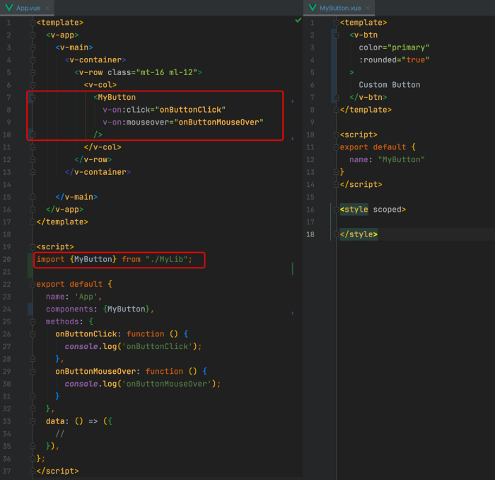The height and width of the screenshot is (480, 495).
Task: Click the green inspection checkmark in App.vue
Action: [x=298, y=21]
